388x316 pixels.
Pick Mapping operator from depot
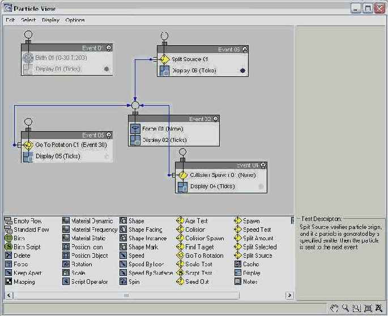point(20,282)
